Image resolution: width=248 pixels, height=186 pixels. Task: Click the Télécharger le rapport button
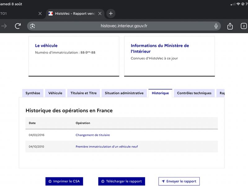tap(122, 181)
